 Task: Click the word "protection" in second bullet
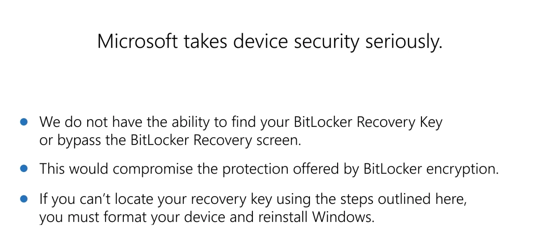coord(256,169)
